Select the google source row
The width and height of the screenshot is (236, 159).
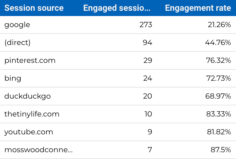(x=118, y=25)
